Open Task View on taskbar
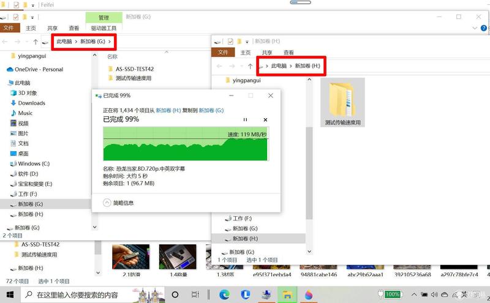Screen dimensions: 490x303 click(x=195, y=294)
